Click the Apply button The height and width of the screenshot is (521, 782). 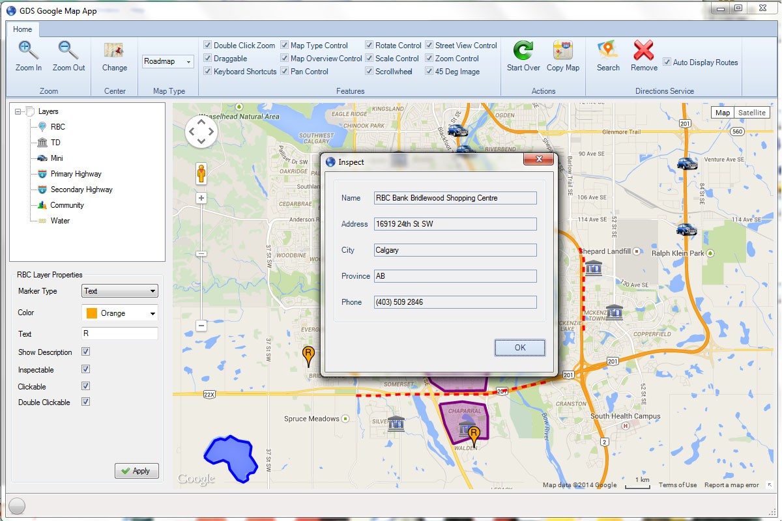[137, 471]
